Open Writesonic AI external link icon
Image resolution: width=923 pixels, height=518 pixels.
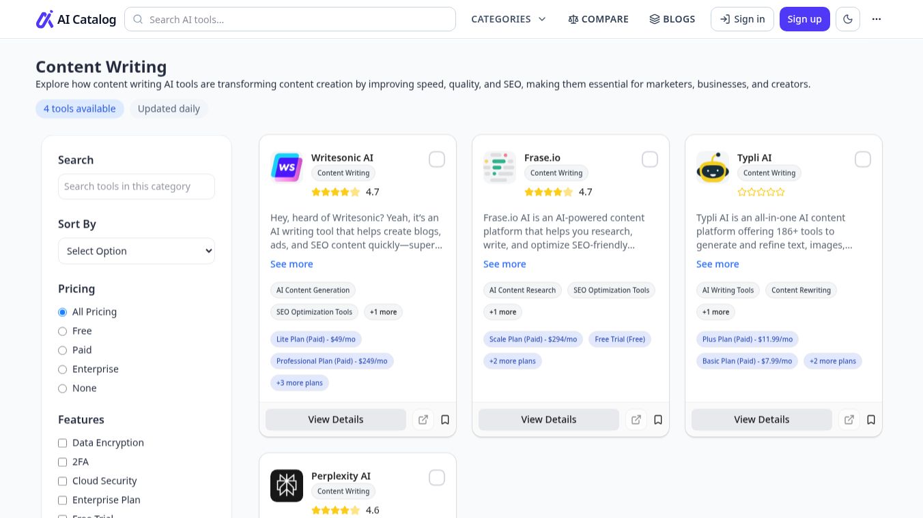[x=423, y=420]
